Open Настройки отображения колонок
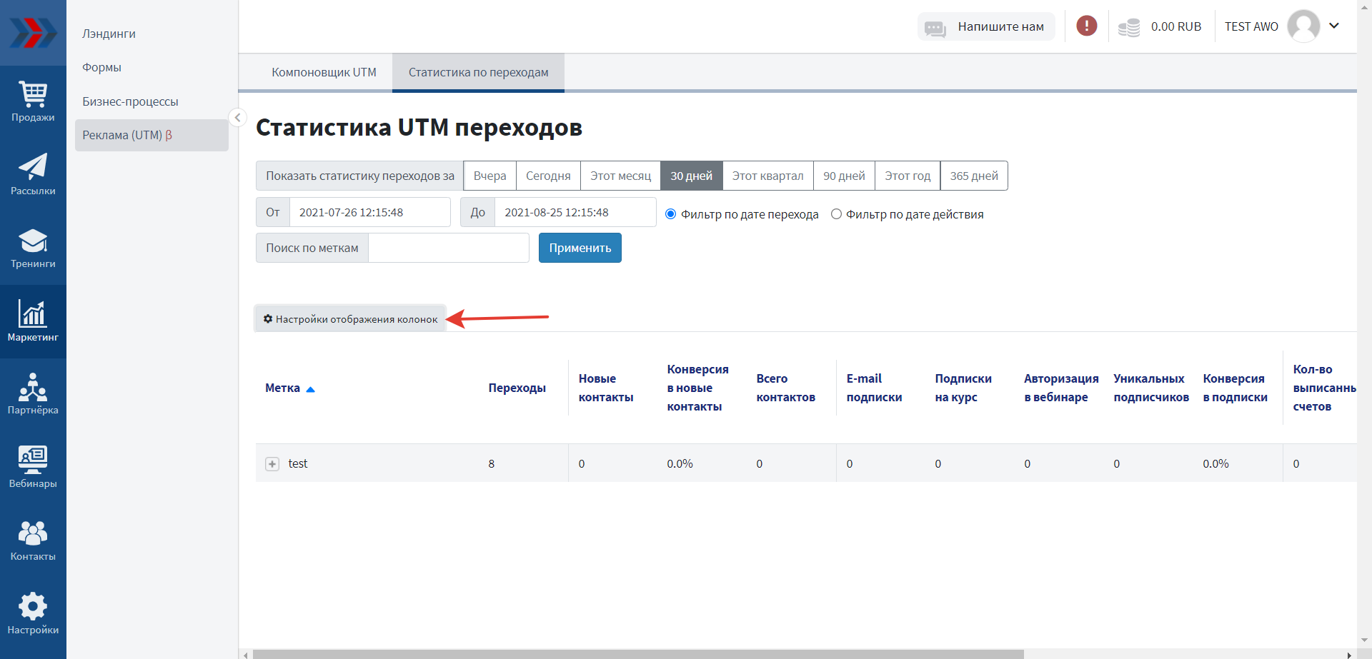The image size is (1372, 659). coord(350,319)
